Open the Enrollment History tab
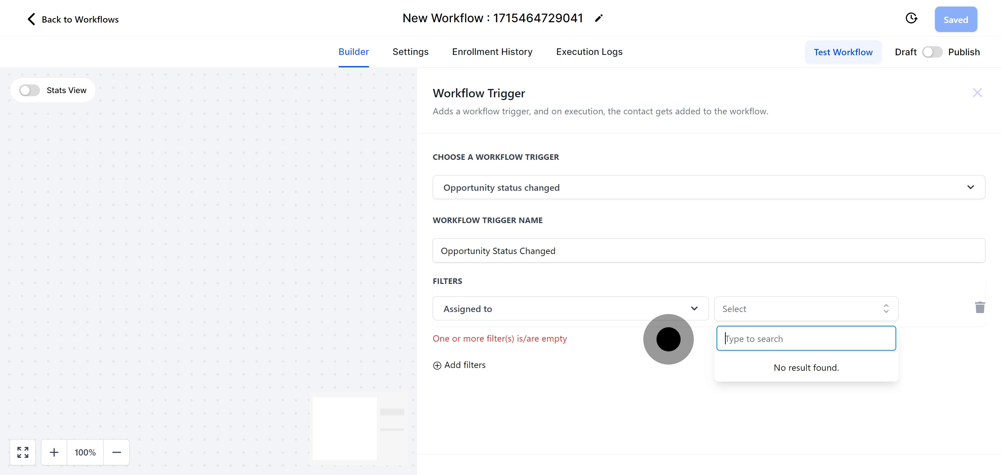The height and width of the screenshot is (475, 1001). [492, 52]
